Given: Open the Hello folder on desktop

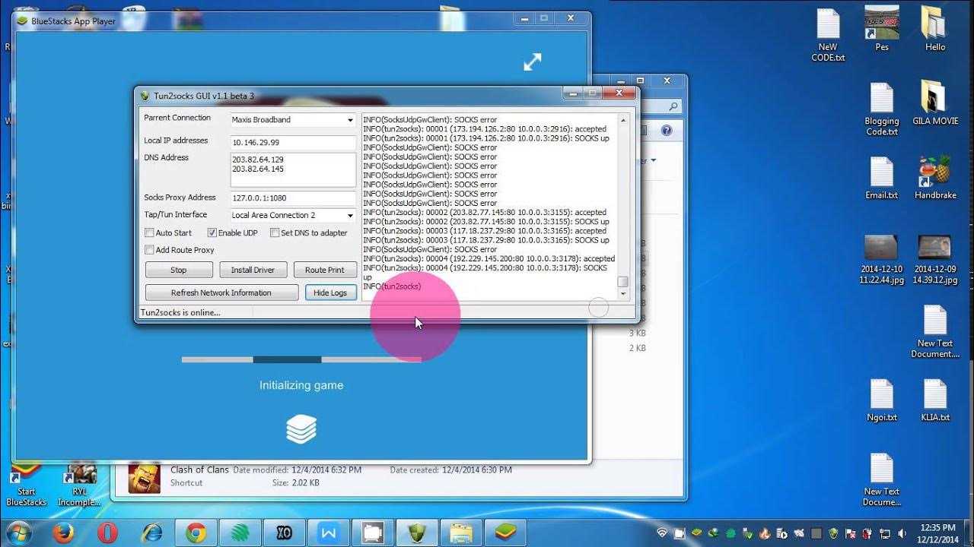Looking at the screenshot, I should pyautogui.click(x=934, y=29).
